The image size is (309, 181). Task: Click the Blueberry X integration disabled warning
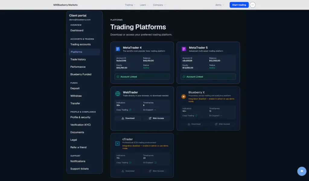coord(211,100)
